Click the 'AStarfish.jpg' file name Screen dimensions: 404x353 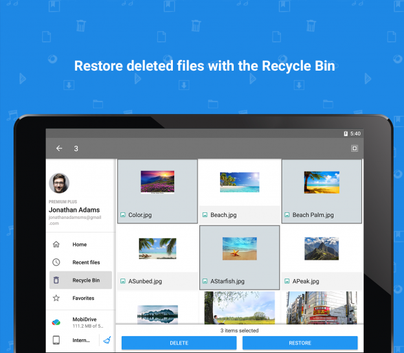[x=227, y=281]
